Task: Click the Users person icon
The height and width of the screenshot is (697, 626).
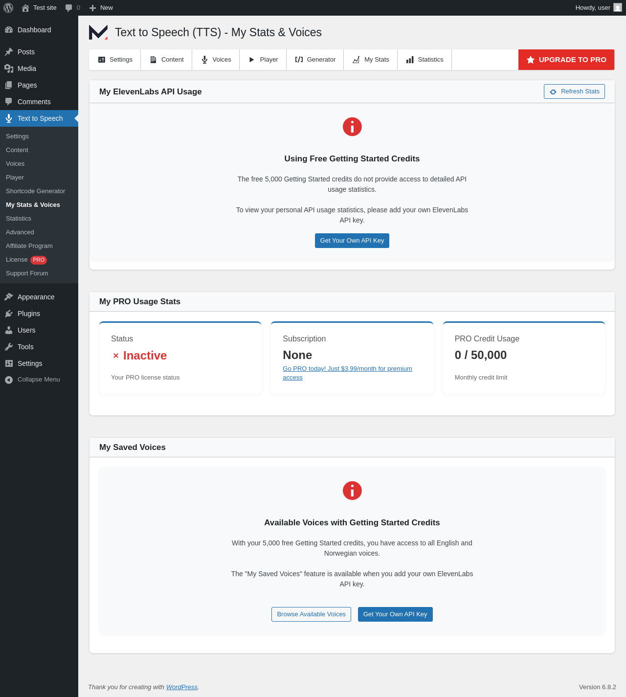Action: [9, 330]
